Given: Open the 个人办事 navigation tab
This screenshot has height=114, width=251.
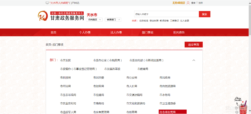Looking at the screenshot, I should point(85,32).
